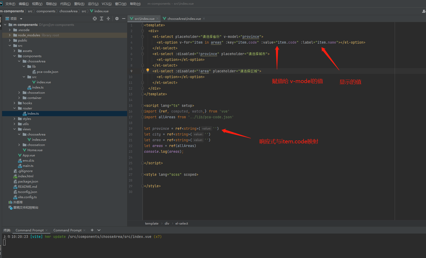Open tsconfig.json file
Screen dimensions: 426x258
coord(25,192)
